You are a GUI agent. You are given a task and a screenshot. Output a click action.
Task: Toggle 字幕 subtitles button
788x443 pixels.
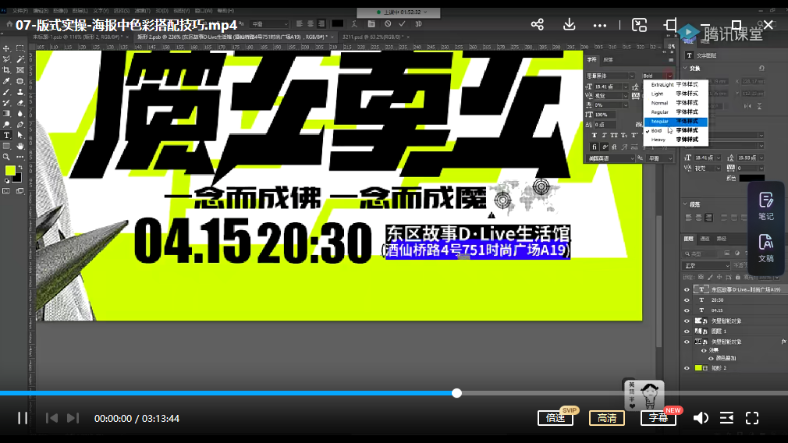tap(658, 418)
